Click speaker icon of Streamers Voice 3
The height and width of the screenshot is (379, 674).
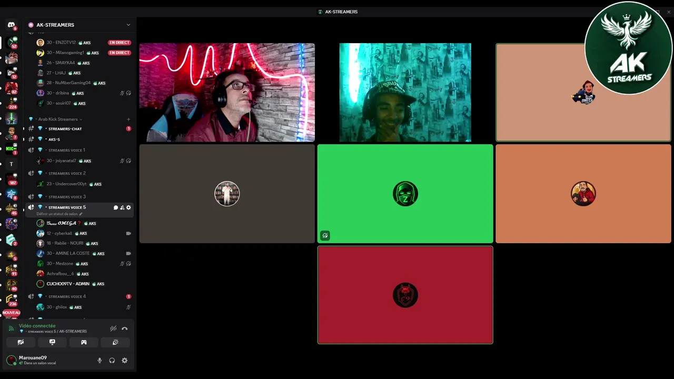(x=31, y=197)
